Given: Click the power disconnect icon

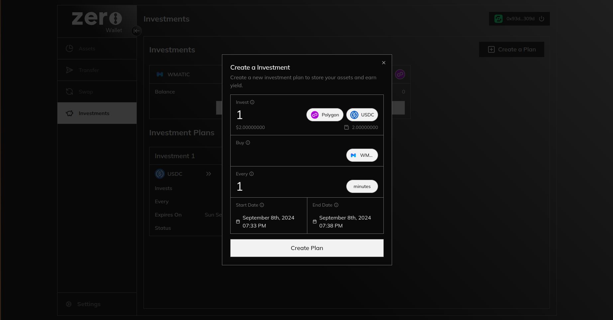Looking at the screenshot, I should click(542, 19).
